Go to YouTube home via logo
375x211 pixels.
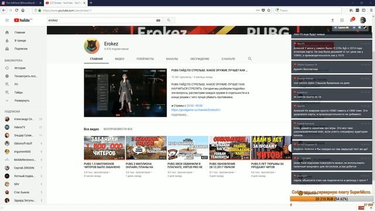[22, 21]
